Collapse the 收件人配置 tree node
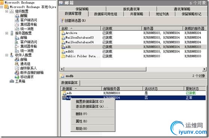This screenshot has height=138, width=209. (x=7, y=55)
